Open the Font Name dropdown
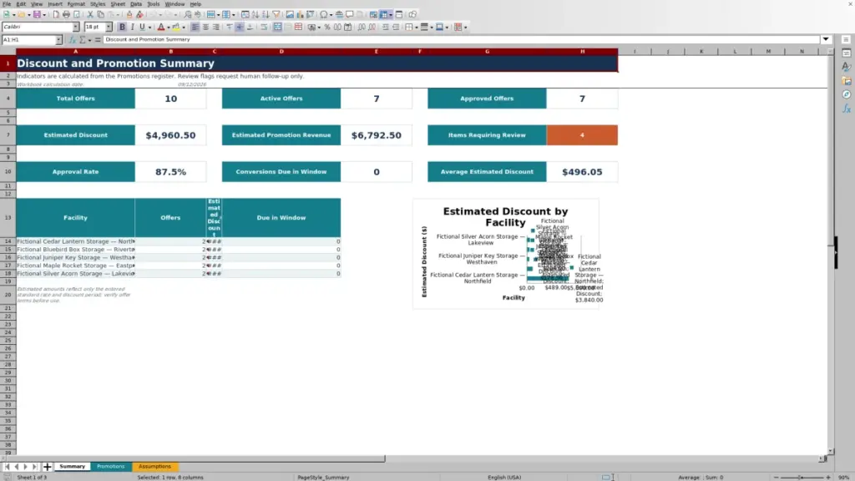 pos(76,27)
